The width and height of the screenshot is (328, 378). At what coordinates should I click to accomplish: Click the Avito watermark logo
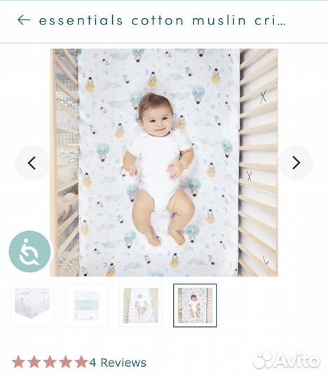point(287,360)
